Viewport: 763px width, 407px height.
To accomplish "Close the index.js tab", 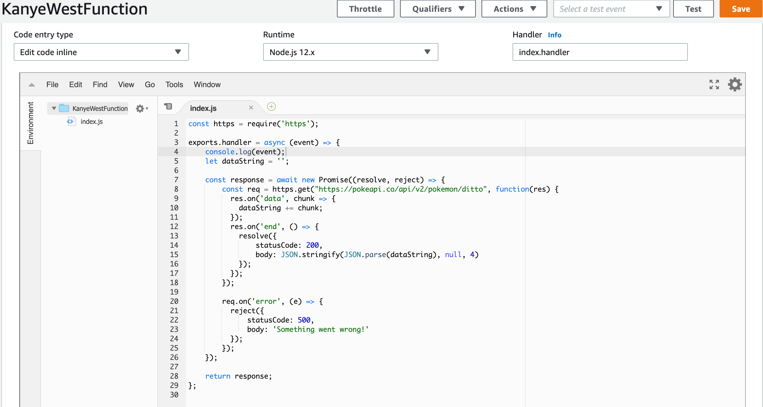I will [x=251, y=108].
